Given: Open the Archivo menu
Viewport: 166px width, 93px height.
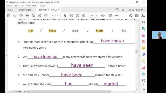Looking at the screenshot, I should (x=9, y=6).
